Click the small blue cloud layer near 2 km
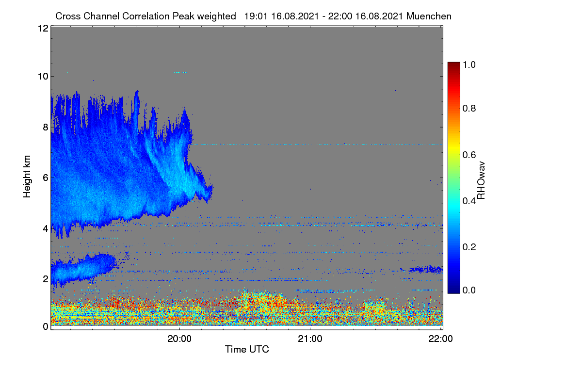Viewport: 582px width, 388px height. tap(82, 269)
